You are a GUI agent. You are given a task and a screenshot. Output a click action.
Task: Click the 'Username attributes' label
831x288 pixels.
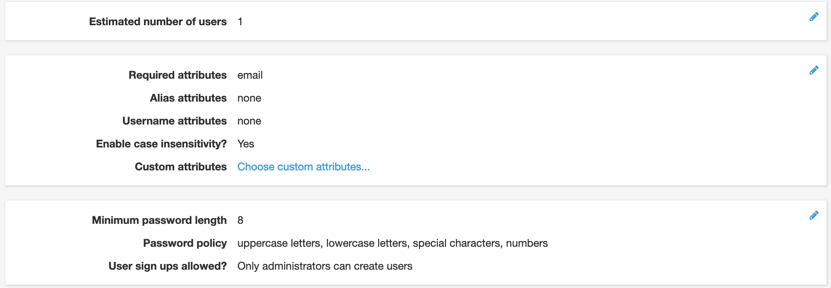(x=175, y=121)
